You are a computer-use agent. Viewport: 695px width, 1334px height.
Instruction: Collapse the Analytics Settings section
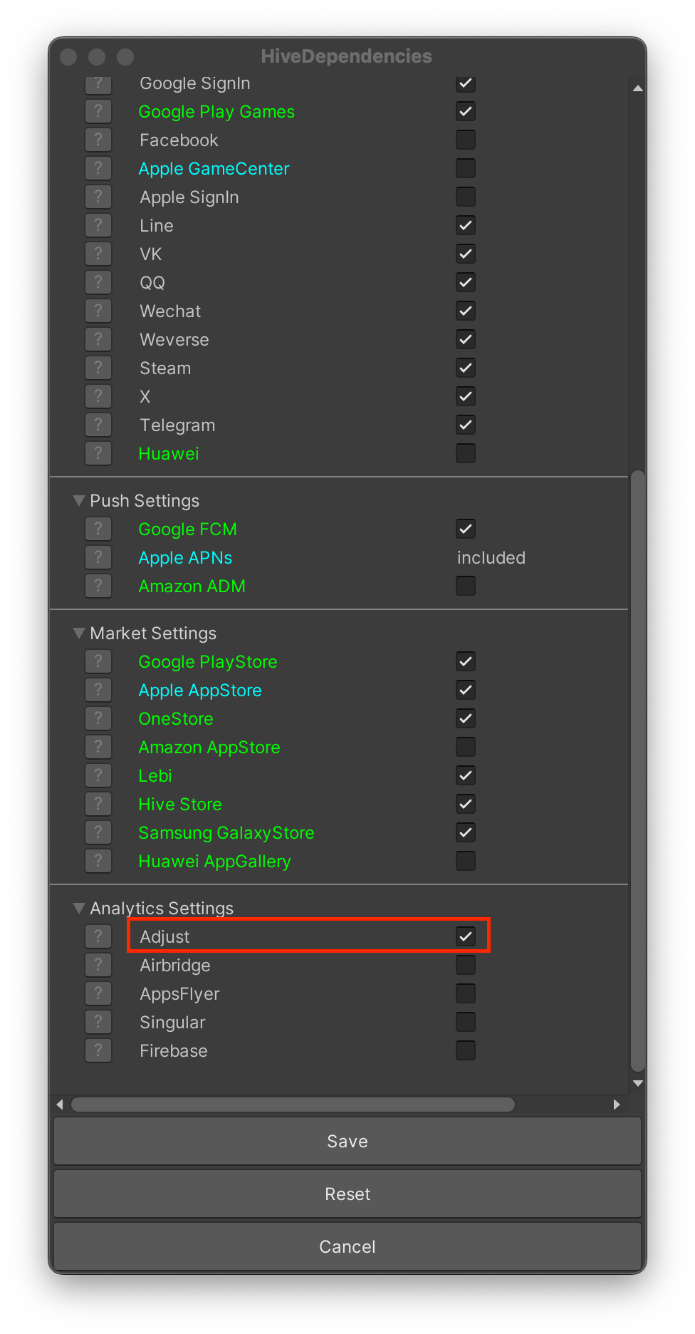pos(79,909)
